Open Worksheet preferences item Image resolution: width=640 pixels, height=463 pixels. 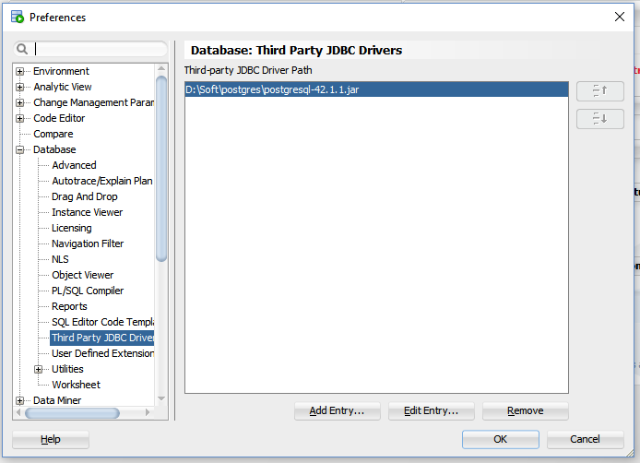point(76,385)
